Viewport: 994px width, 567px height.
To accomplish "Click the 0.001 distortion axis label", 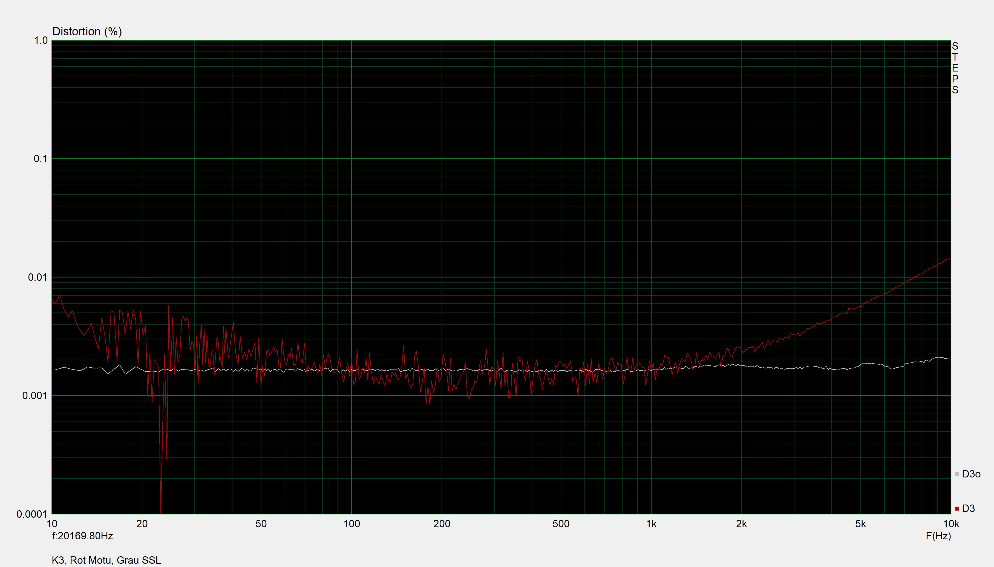I will point(35,396).
